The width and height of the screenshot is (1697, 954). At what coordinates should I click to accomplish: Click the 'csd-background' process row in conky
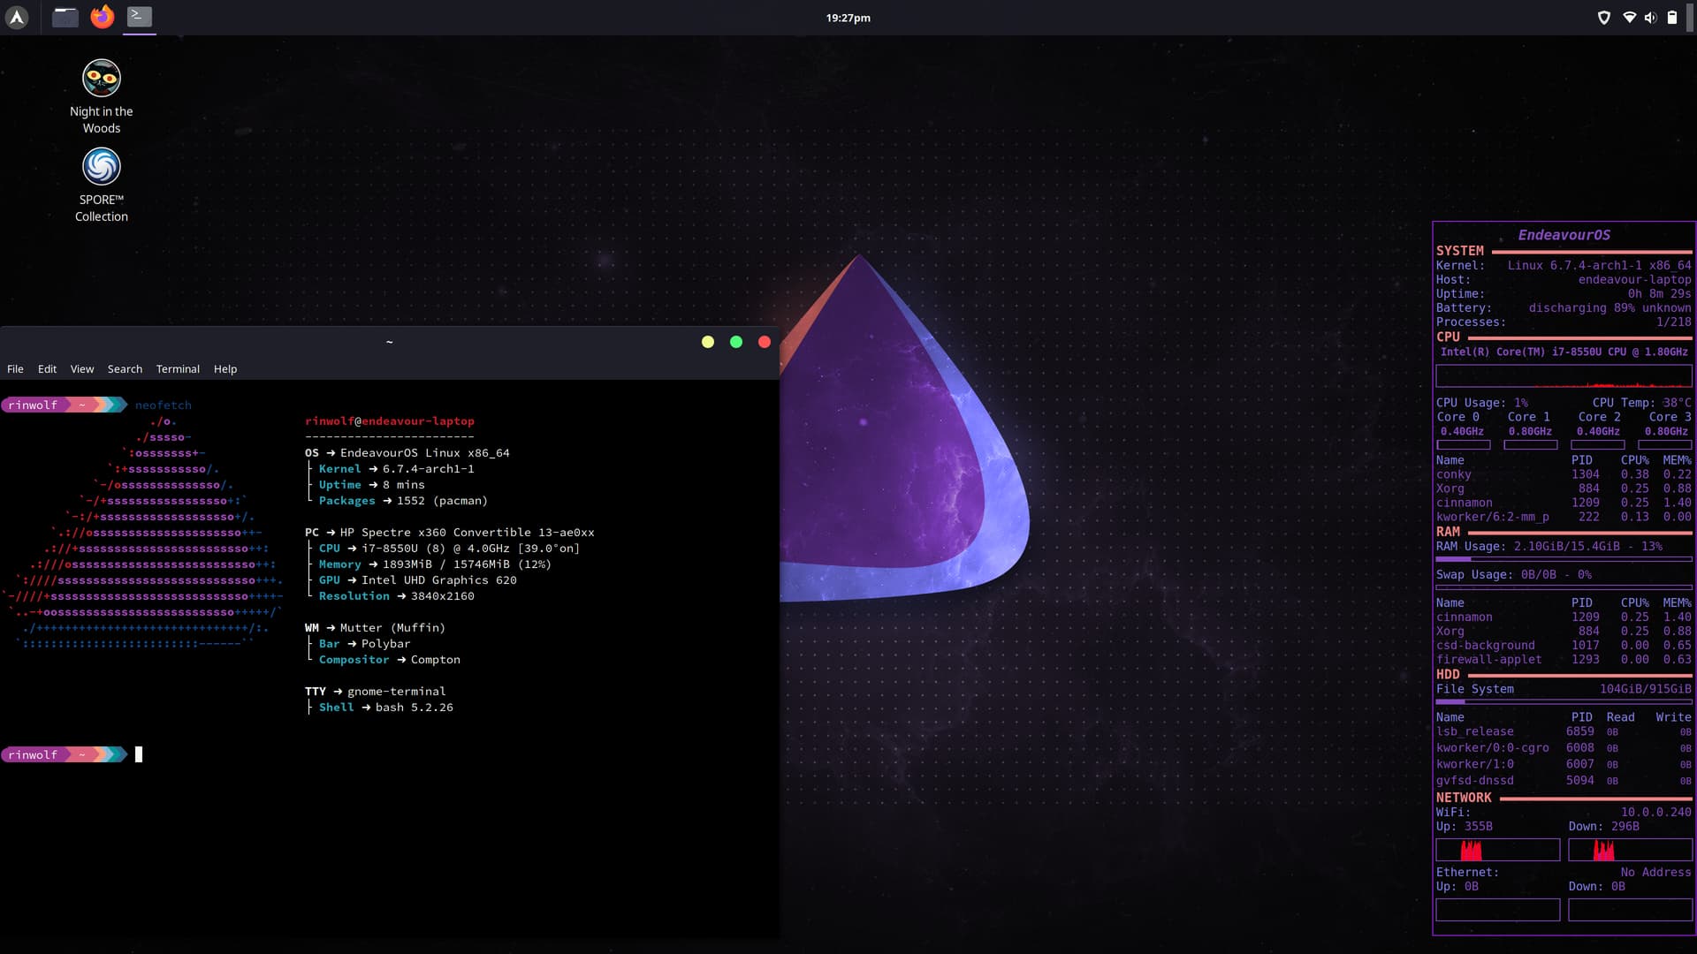[x=1564, y=646]
